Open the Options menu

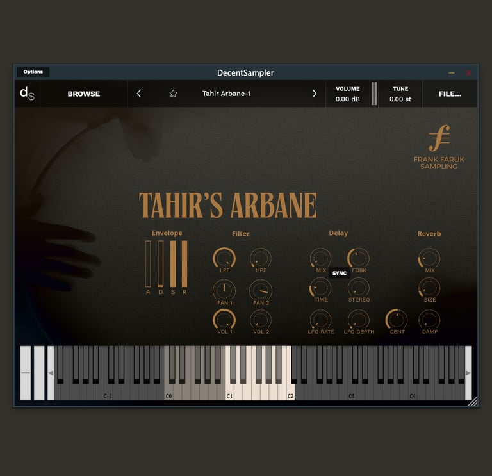[x=33, y=72]
